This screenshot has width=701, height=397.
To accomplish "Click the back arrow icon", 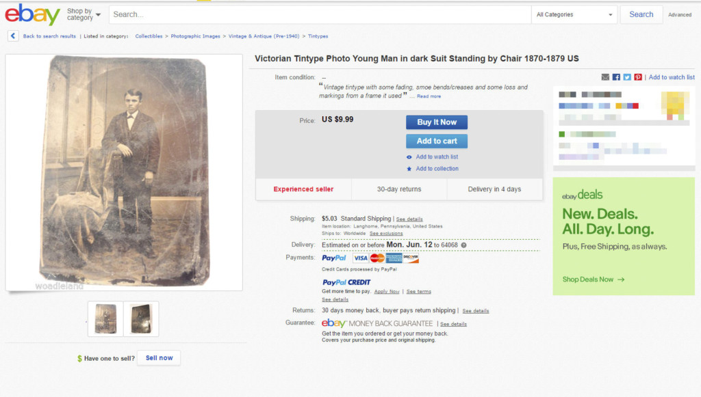I will pyautogui.click(x=13, y=36).
